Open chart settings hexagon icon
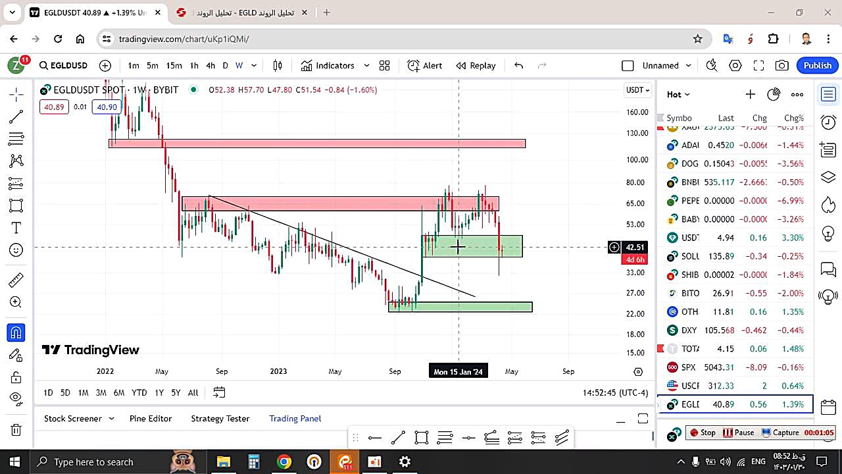Image resolution: width=842 pixels, height=474 pixels. [x=735, y=65]
